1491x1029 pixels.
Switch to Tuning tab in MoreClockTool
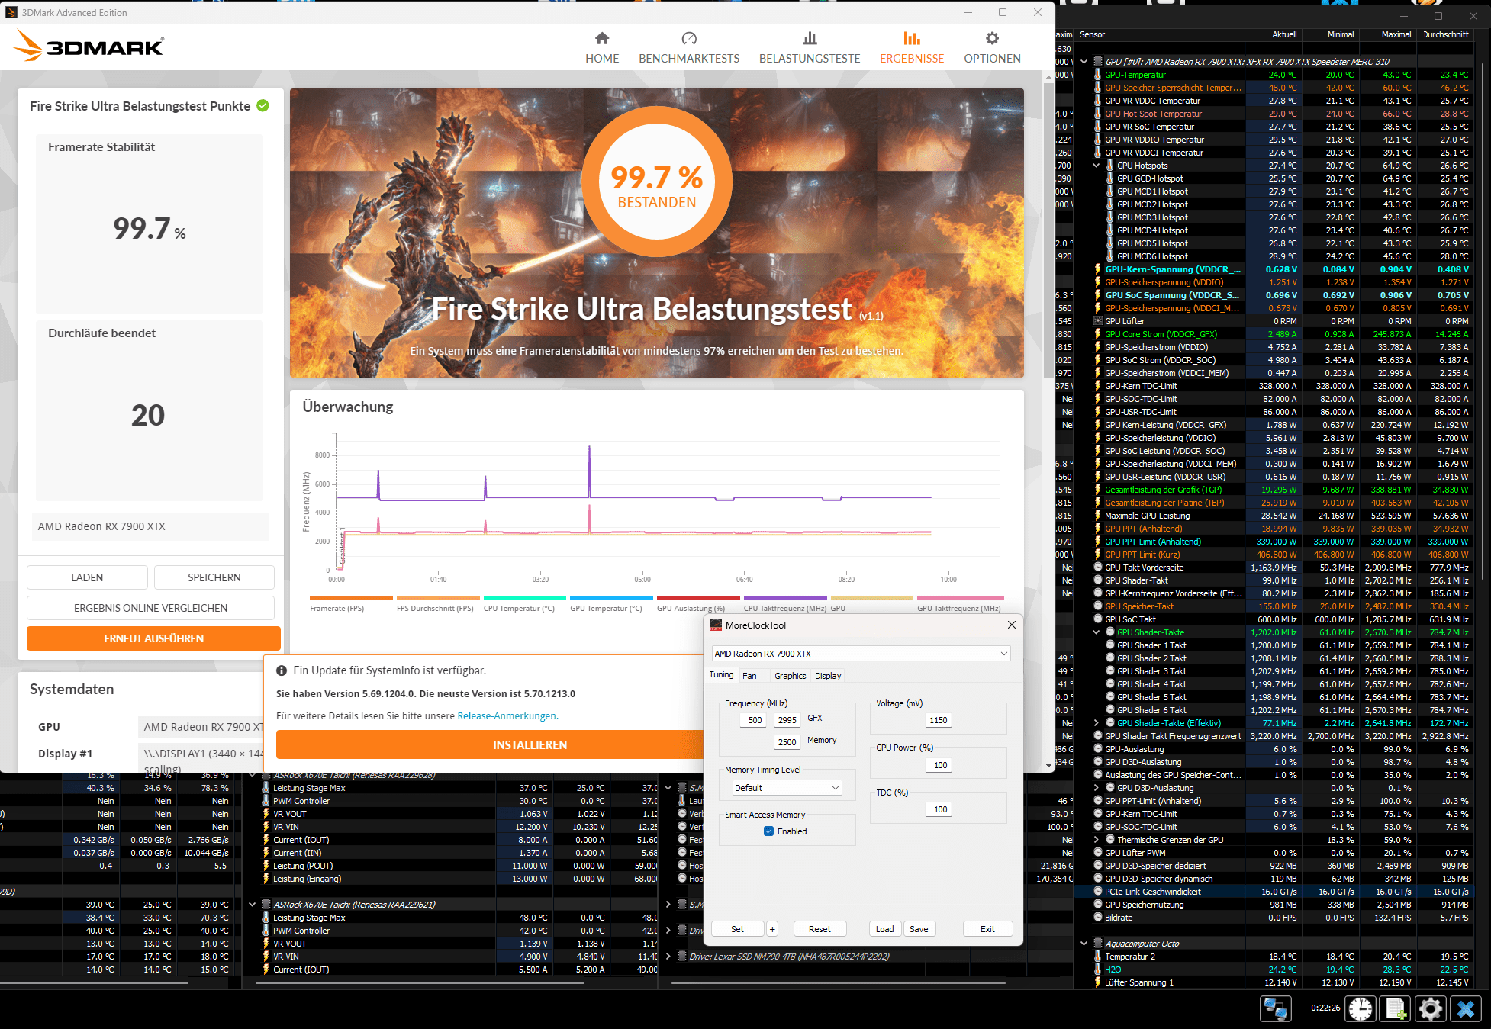[x=721, y=675]
